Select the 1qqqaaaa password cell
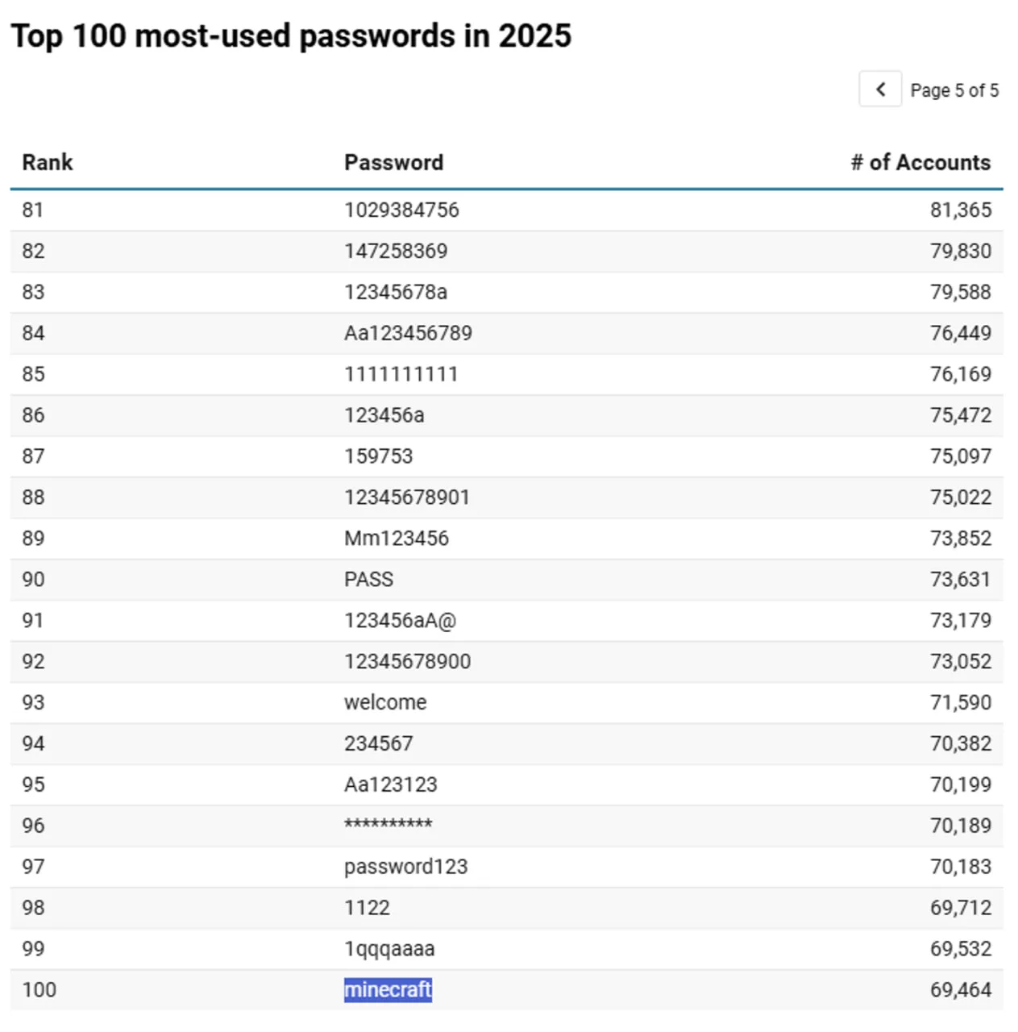This screenshot has width=1018, height=1032. click(x=389, y=949)
